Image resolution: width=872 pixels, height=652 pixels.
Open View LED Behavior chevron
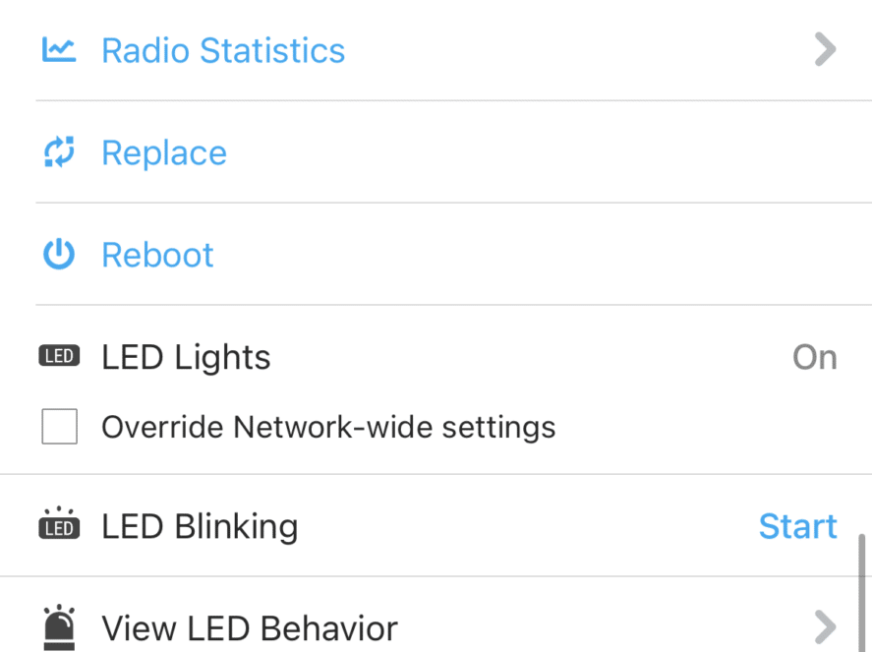[825, 627]
